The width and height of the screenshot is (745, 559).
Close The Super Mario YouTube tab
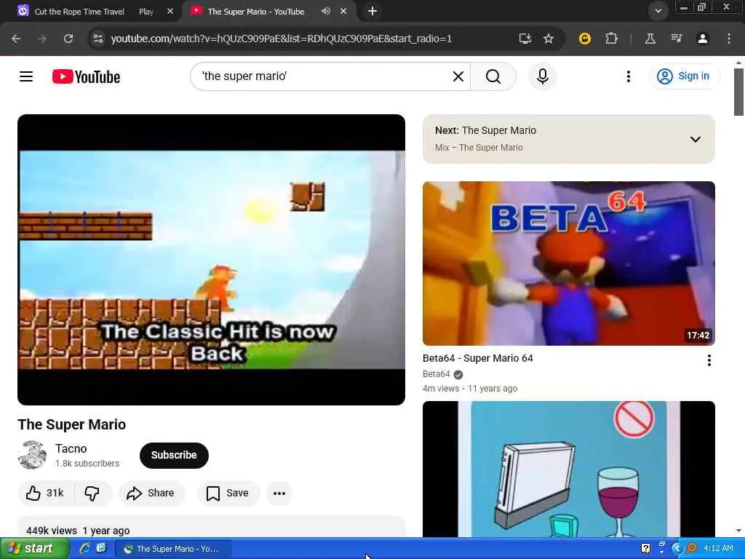click(343, 11)
